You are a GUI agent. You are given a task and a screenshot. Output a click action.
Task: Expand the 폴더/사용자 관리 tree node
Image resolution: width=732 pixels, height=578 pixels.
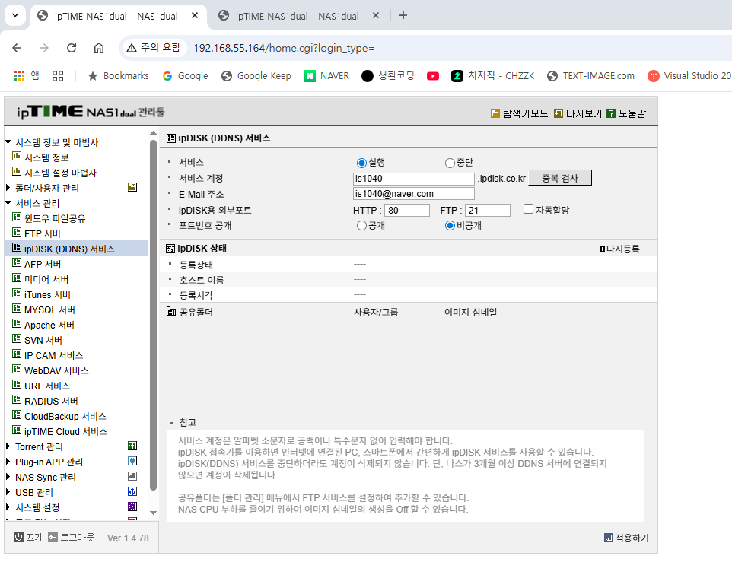(x=8, y=188)
